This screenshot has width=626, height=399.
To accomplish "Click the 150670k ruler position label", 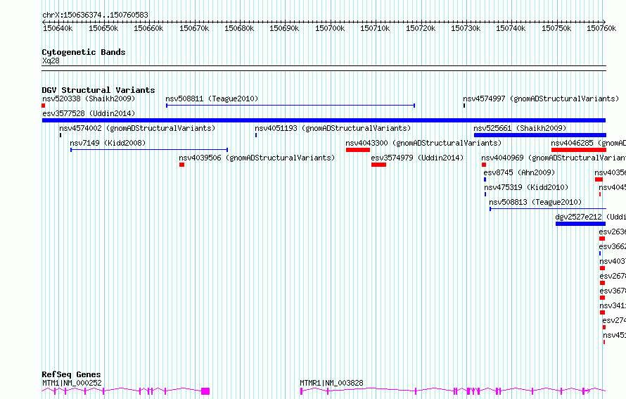I will tap(194, 28).
